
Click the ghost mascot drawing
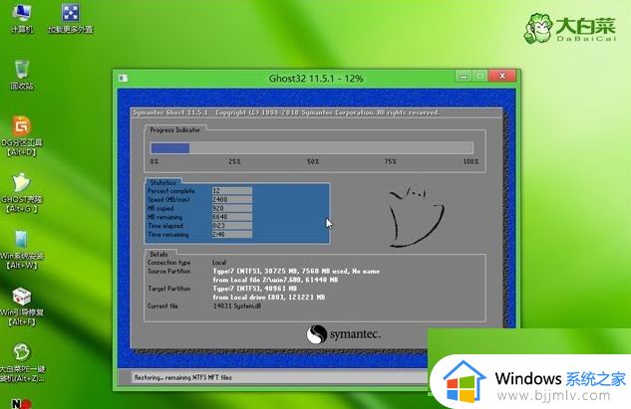416,216
